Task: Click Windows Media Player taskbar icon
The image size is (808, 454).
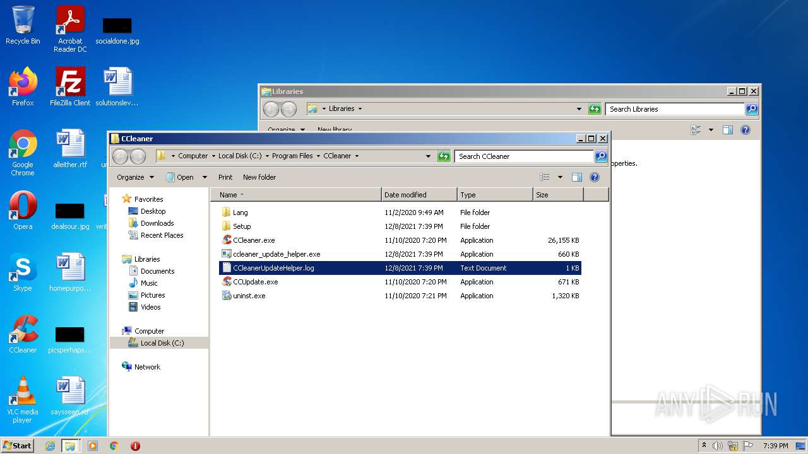Action: 93,446
